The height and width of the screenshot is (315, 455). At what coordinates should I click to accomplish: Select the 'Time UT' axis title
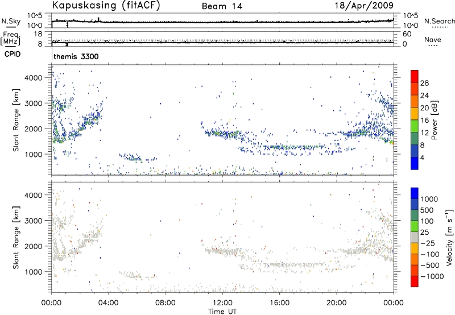click(222, 312)
